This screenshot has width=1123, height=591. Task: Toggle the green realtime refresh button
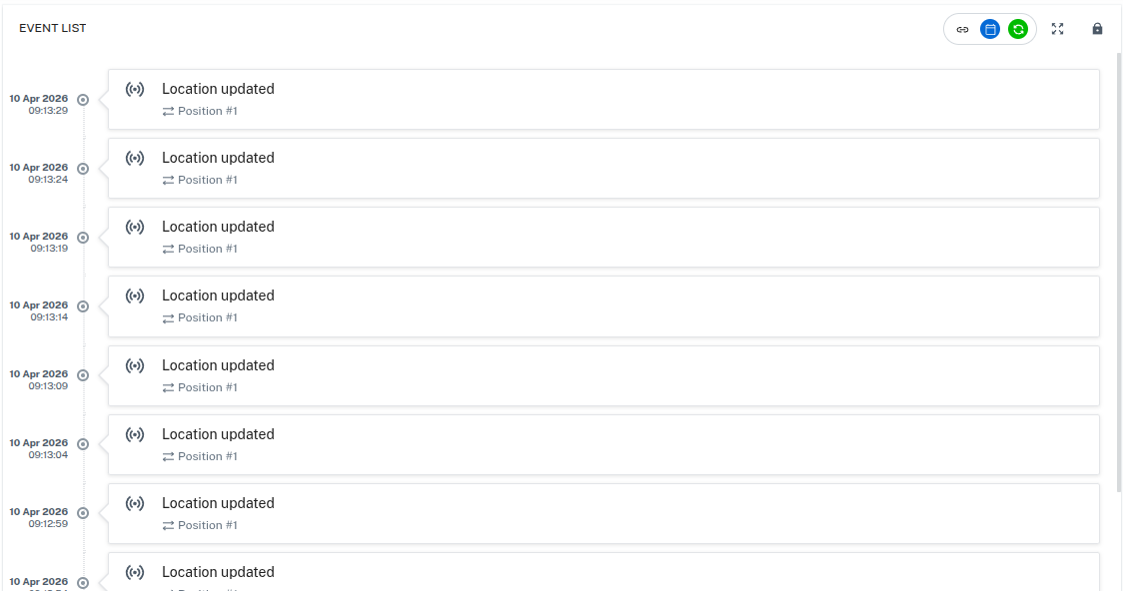tap(1018, 29)
